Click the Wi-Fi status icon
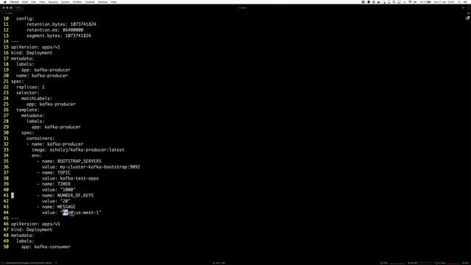 pyautogui.click(x=410, y=1)
